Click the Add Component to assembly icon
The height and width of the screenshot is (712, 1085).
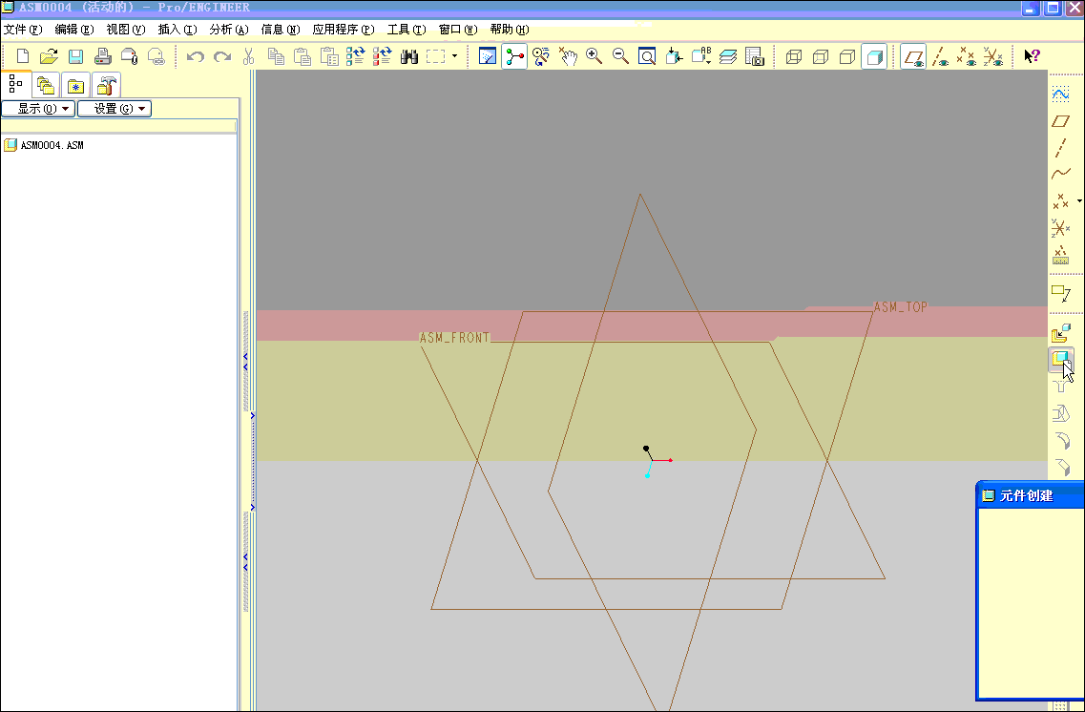tap(1060, 334)
